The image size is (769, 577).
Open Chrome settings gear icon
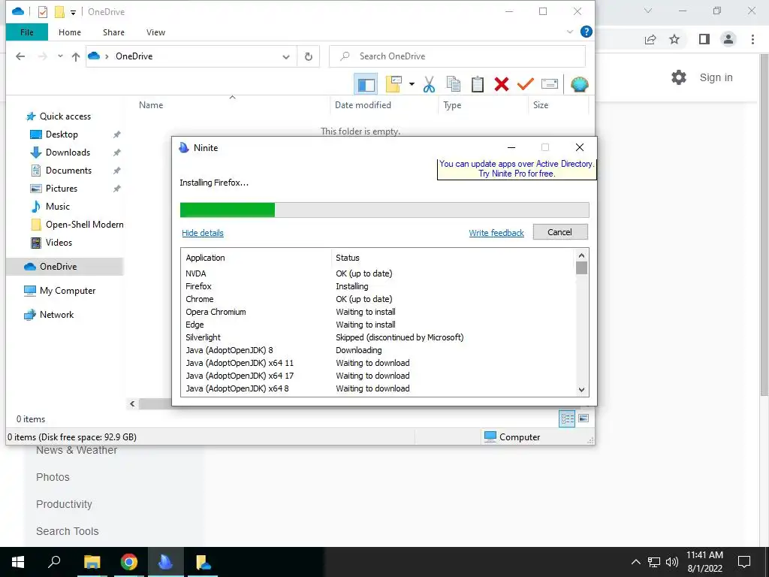(678, 77)
